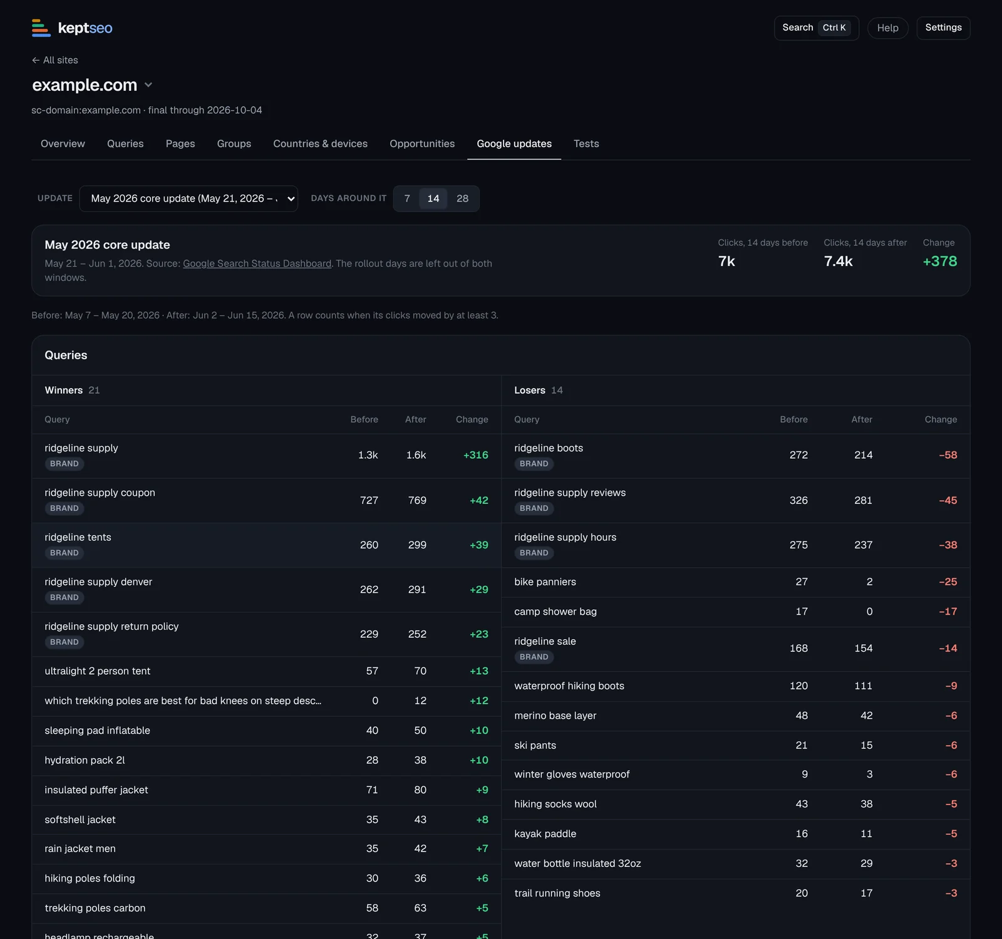Open Settings
This screenshot has width=1002, height=939.
943,28
